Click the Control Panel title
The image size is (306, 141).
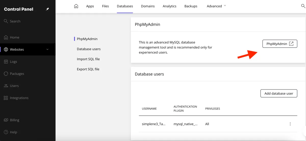(19, 9)
